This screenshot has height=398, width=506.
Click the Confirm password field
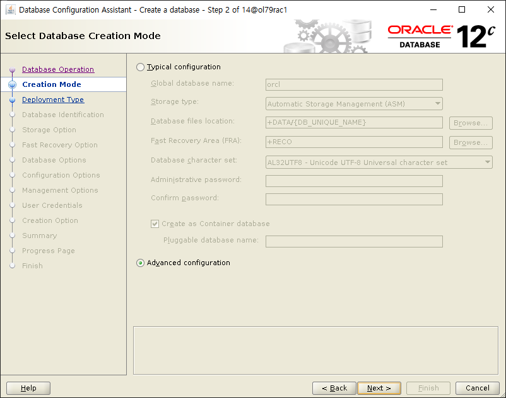click(354, 200)
